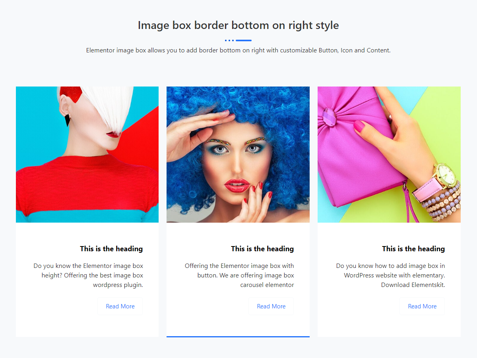Open Read More under the Elementskit description

click(422, 306)
